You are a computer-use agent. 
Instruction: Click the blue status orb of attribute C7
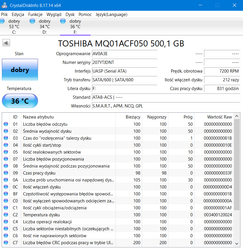point(6,242)
